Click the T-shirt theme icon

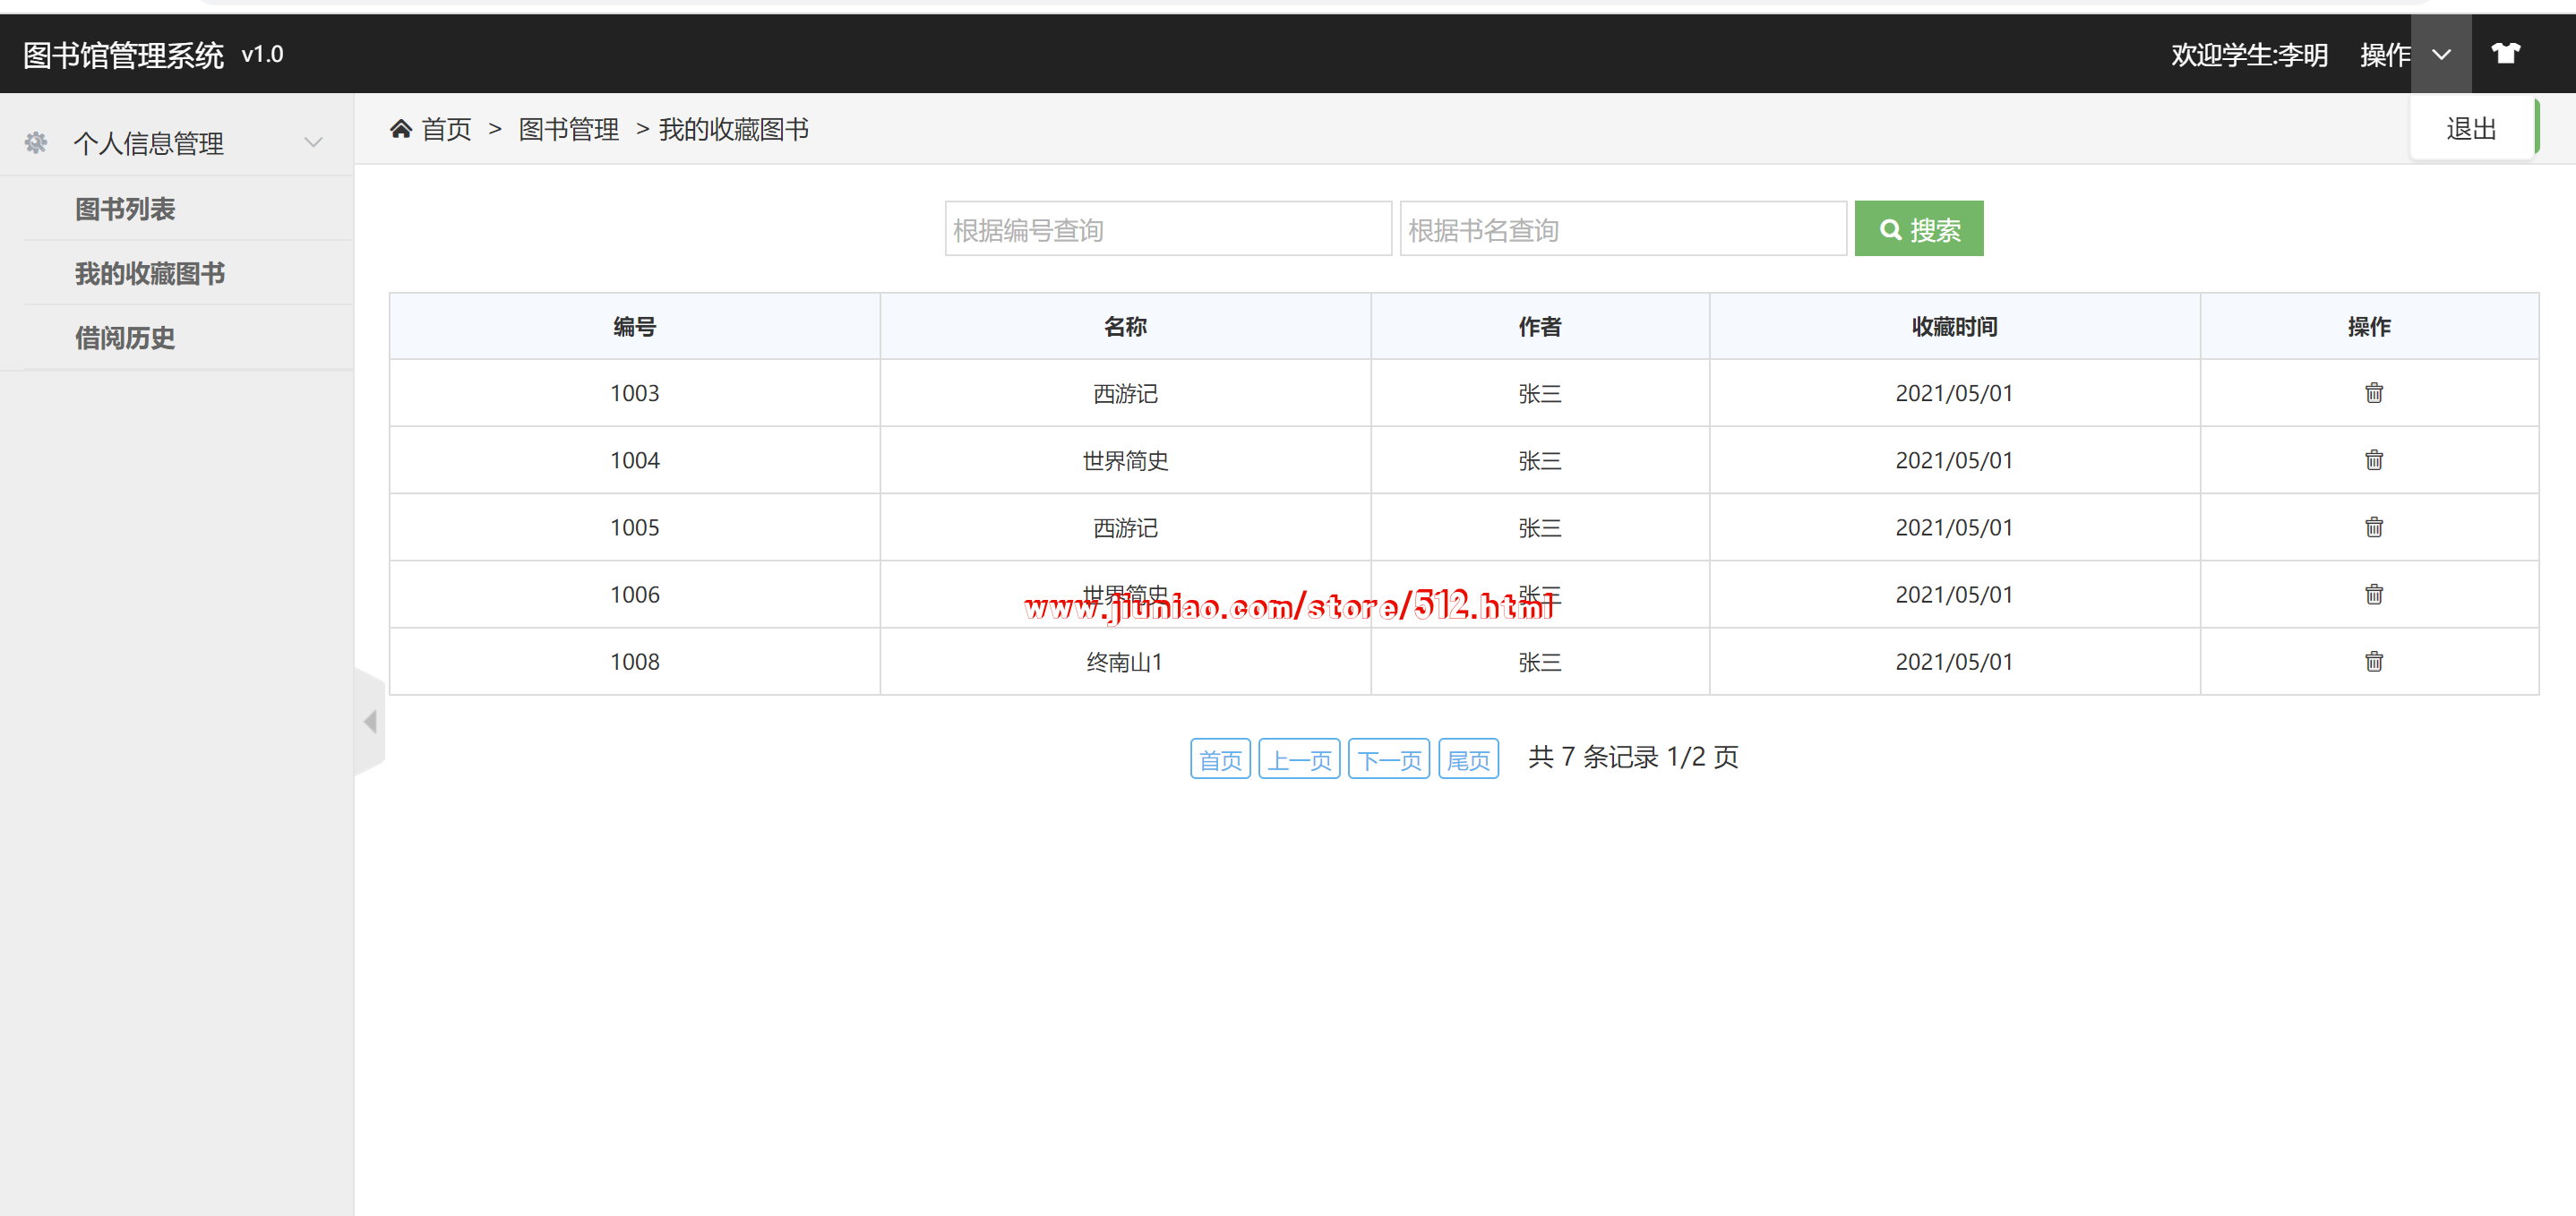[2505, 54]
